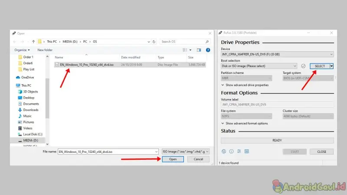Select the EN_Windows_10_Pro ISO file in the list
This screenshot has height=195, width=347.
[130, 65]
